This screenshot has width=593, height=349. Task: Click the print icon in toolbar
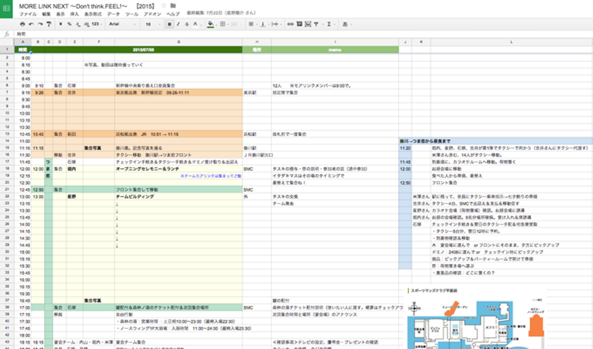[x=22, y=24]
